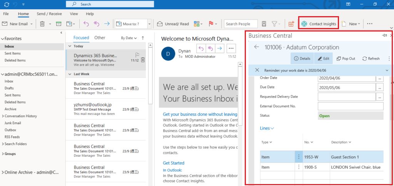The height and width of the screenshot is (186, 394).
Task: Click Forward in the reading pane header
Action: tap(219, 48)
